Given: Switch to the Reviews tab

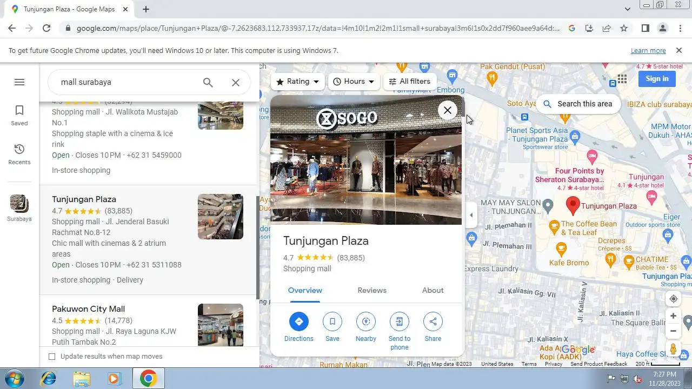Looking at the screenshot, I should [372, 291].
